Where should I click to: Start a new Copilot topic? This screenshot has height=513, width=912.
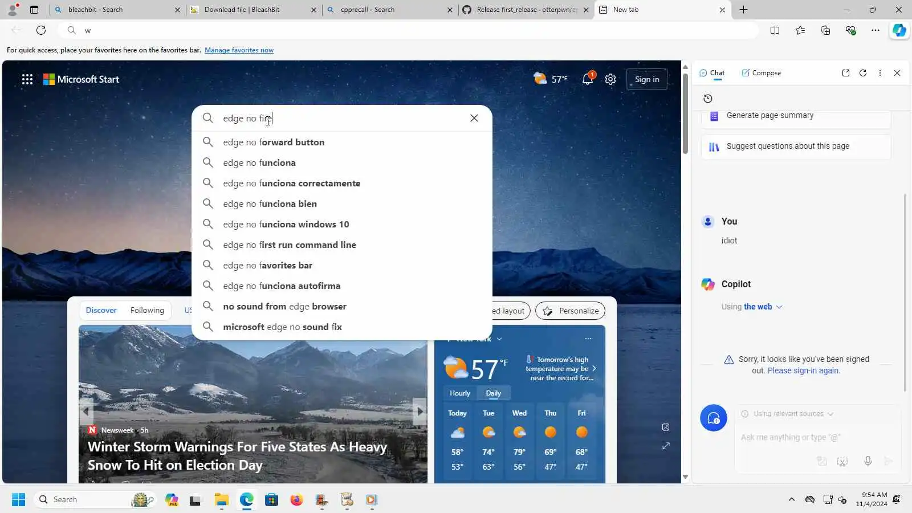(x=714, y=418)
